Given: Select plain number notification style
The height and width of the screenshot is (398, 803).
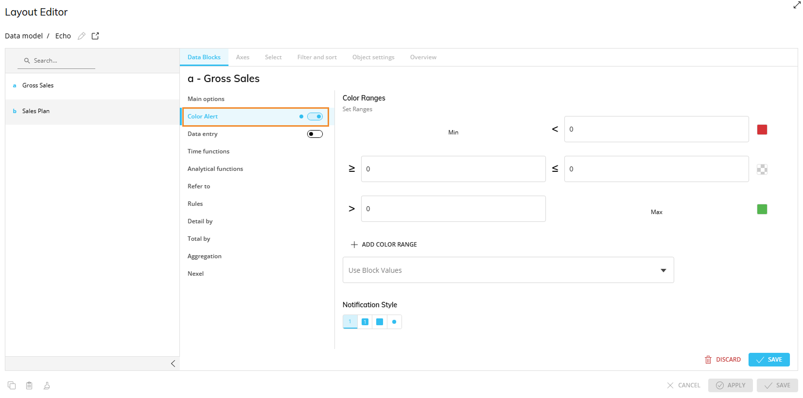Looking at the screenshot, I should coord(350,322).
